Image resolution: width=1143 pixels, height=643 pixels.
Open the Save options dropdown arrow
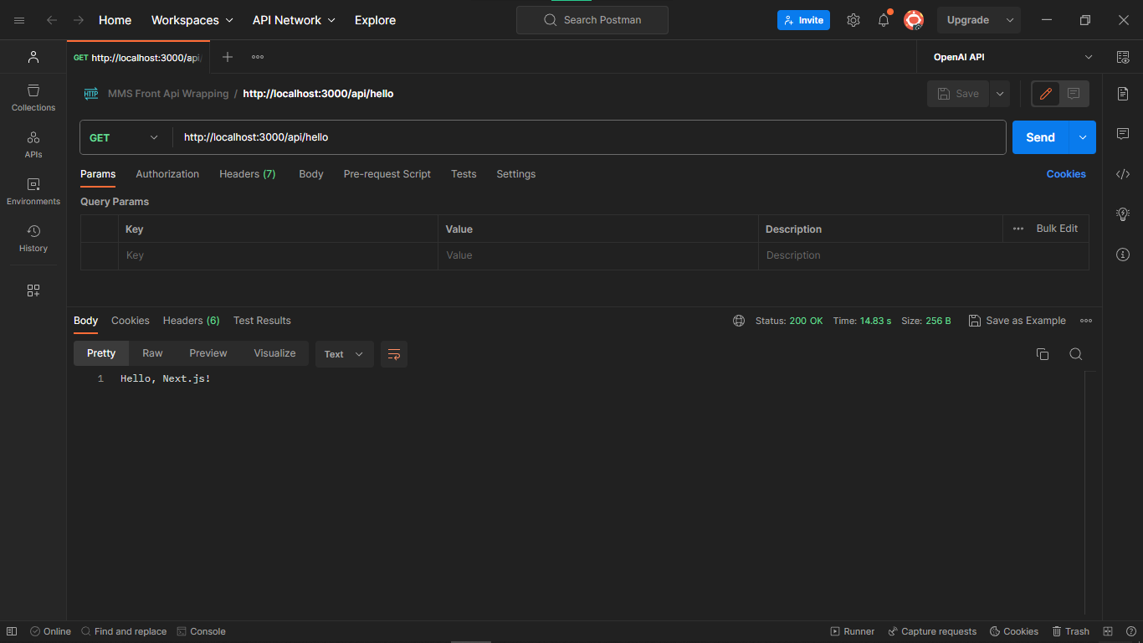[x=1000, y=94]
